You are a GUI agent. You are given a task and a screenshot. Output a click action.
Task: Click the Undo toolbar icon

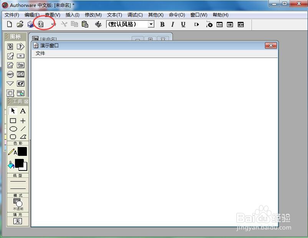click(53, 24)
